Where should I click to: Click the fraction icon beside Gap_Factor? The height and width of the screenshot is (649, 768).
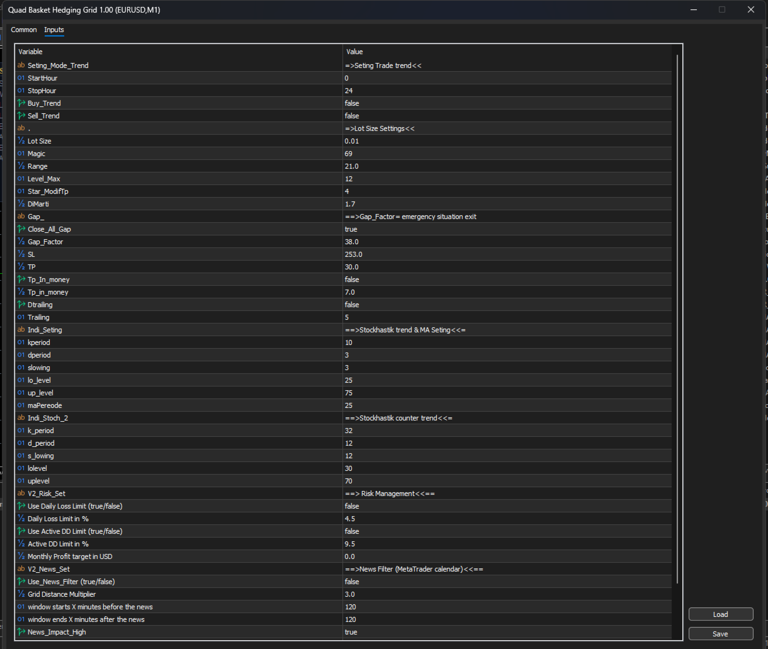coord(21,242)
